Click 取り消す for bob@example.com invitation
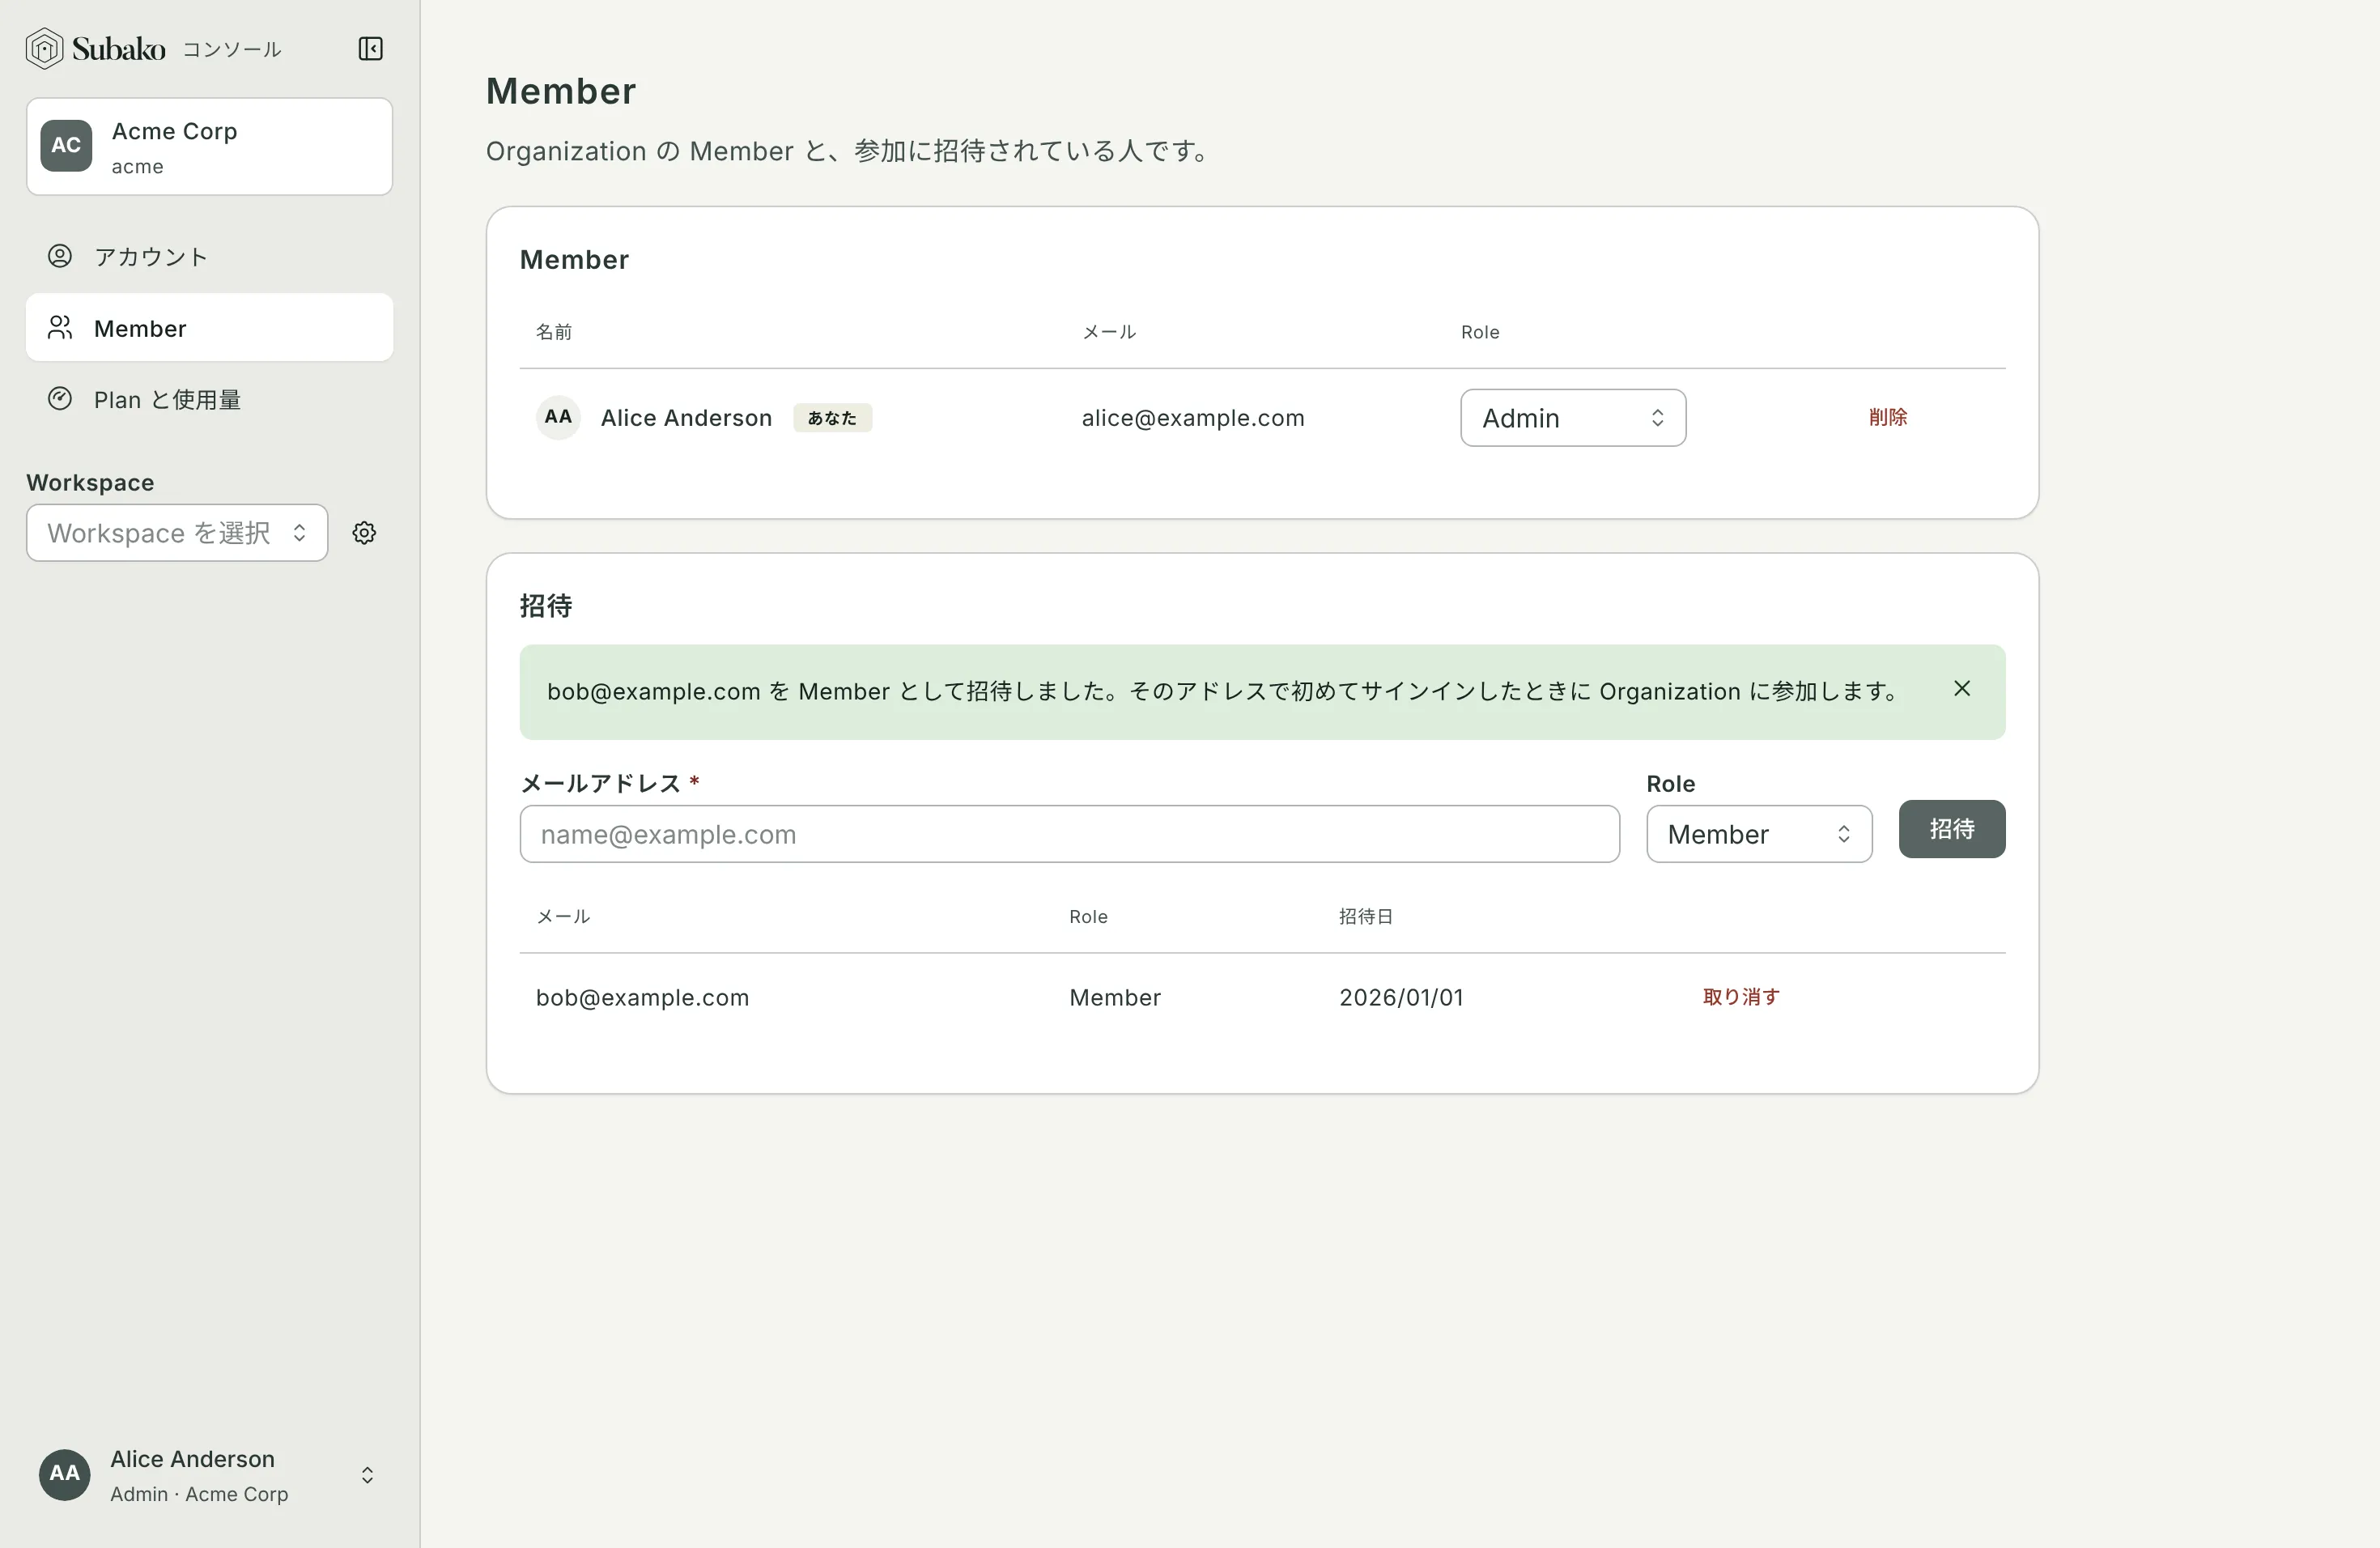This screenshot has height=1548, width=2380. 1740,997
